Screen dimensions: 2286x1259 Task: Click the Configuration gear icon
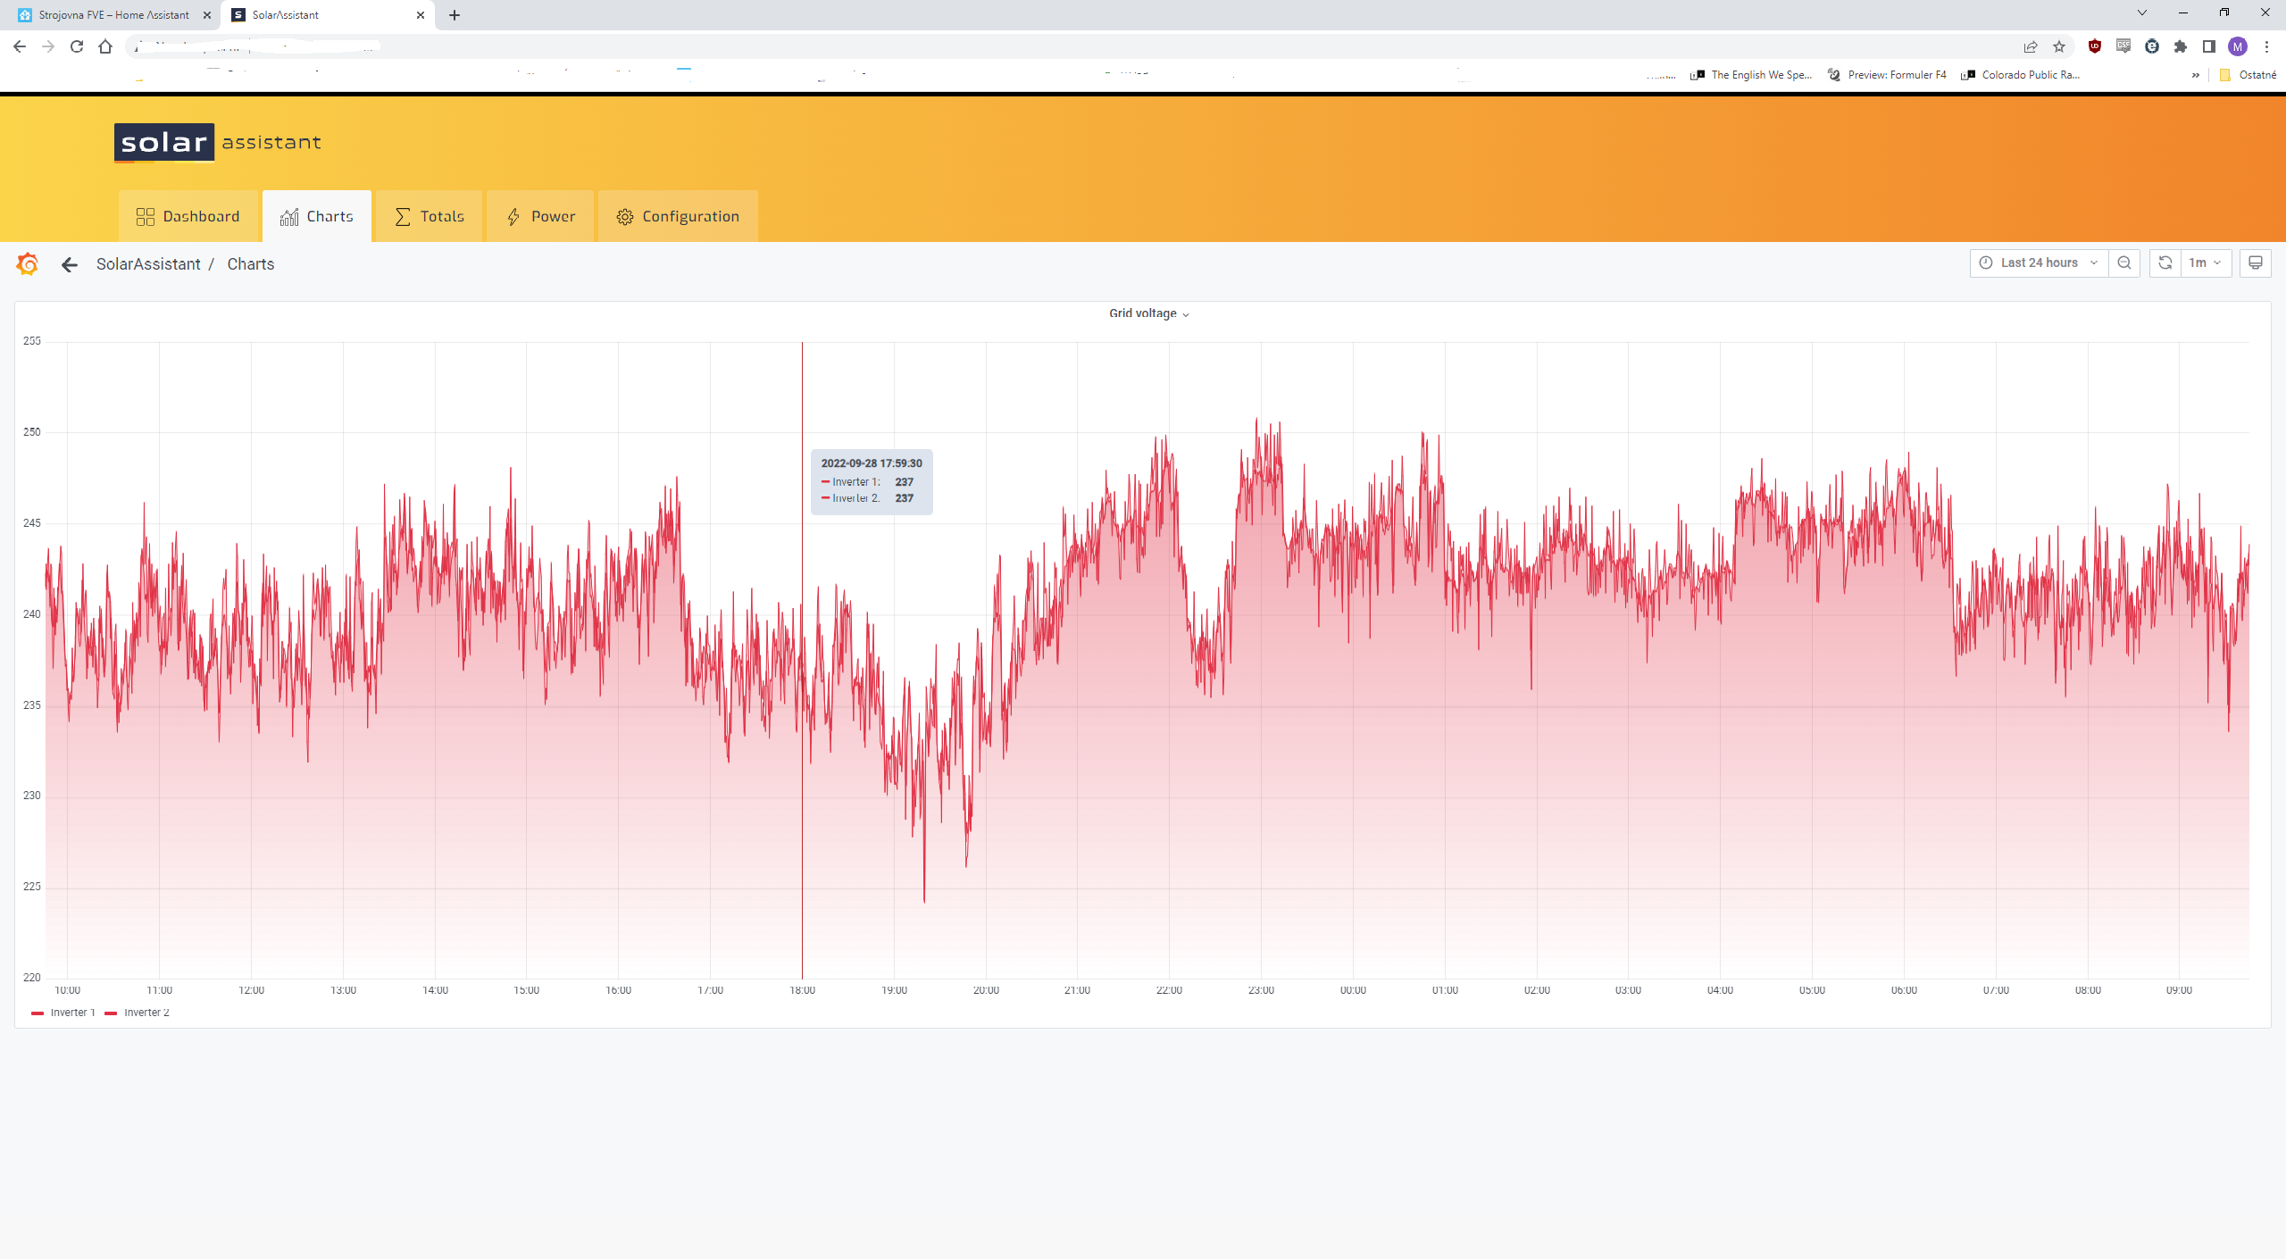tap(625, 216)
